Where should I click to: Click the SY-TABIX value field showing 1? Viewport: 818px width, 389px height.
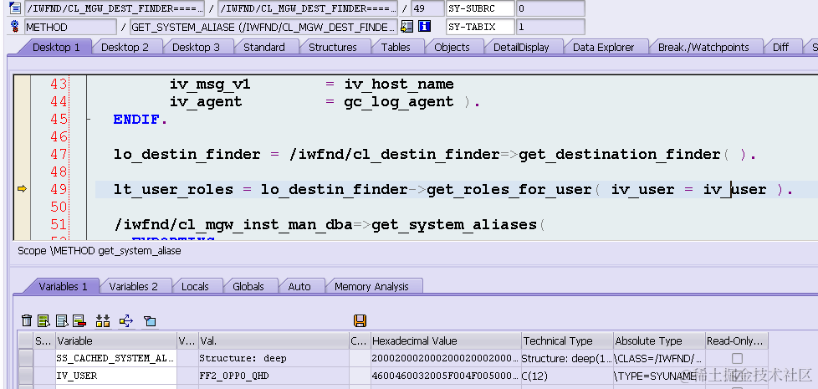coord(550,27)
